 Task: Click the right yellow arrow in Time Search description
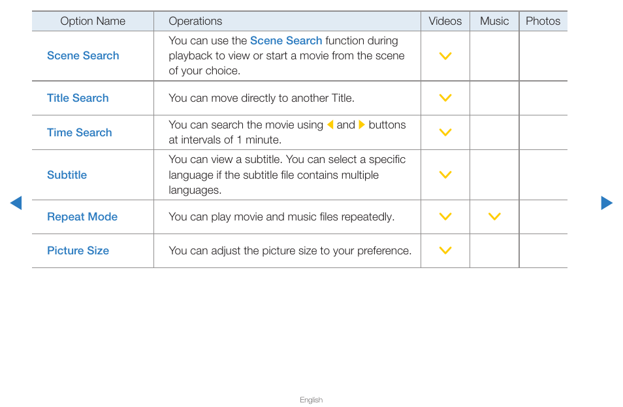click(x=362, y=125)
